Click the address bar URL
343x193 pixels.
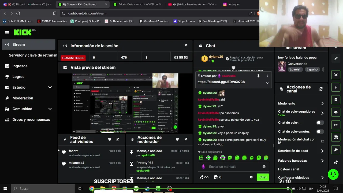87,13
